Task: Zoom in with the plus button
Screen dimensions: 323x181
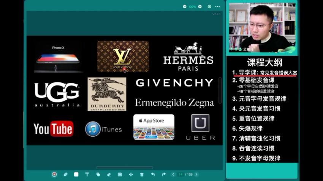Action: (x=200, y=6)
